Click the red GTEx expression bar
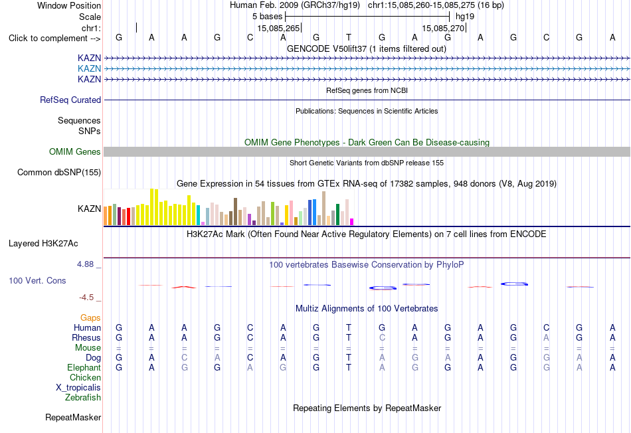The image size is (631, 433). point(128,217)
